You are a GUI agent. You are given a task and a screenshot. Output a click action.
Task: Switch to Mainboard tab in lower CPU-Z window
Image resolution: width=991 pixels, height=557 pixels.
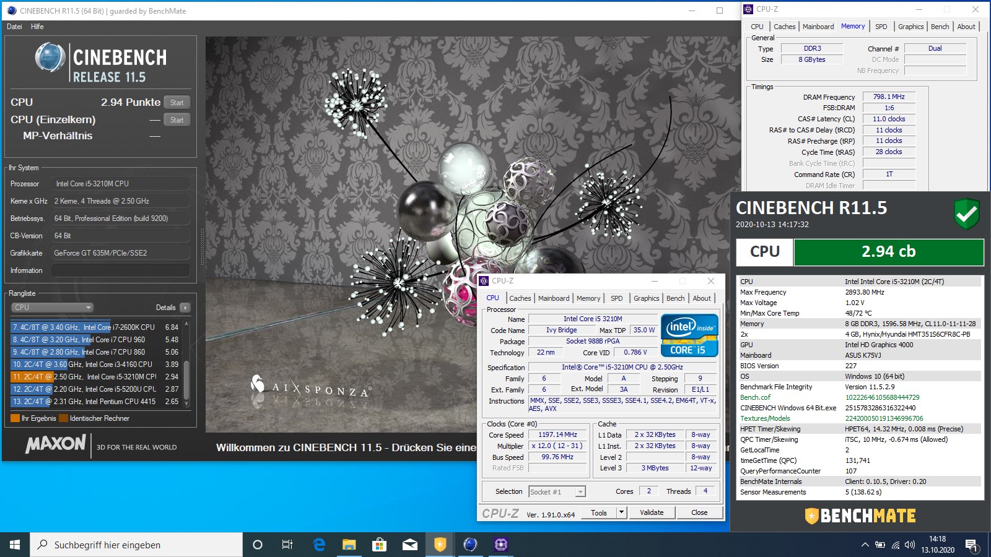point(553,298)
